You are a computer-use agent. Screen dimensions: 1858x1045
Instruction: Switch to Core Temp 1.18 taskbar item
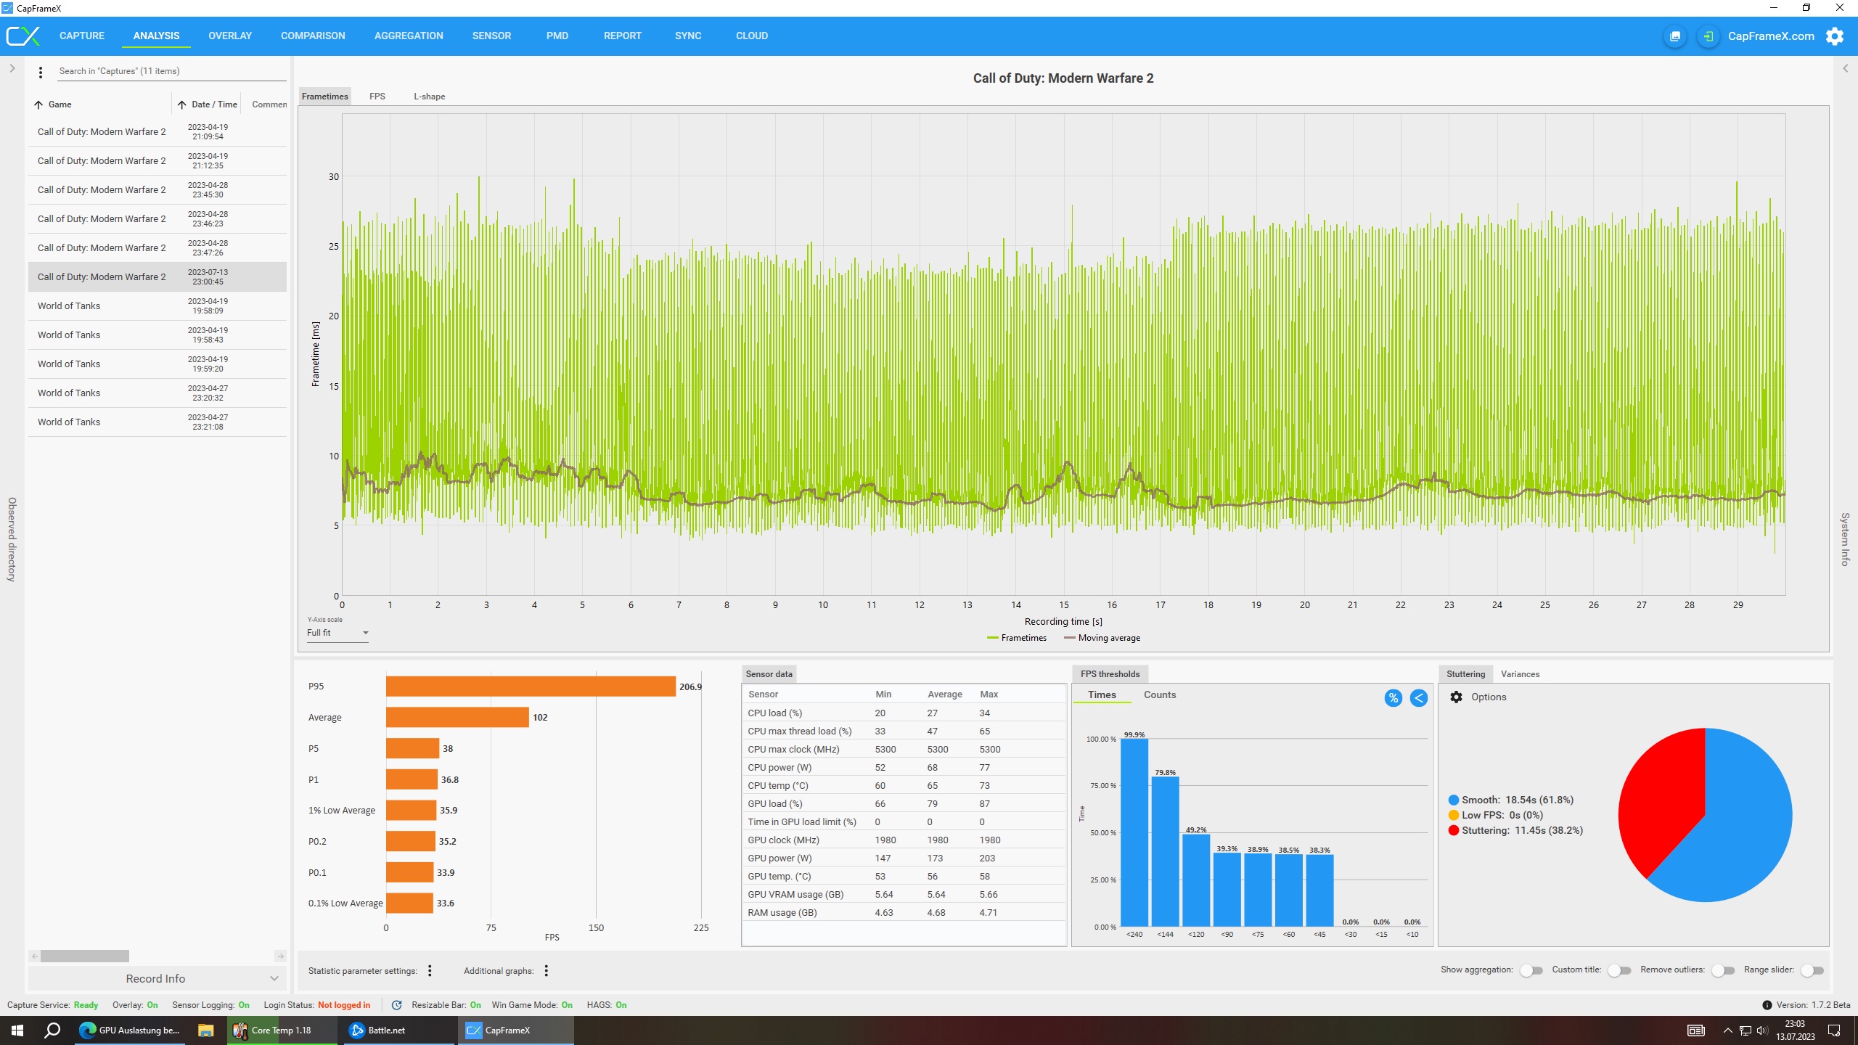[282, 1030]
